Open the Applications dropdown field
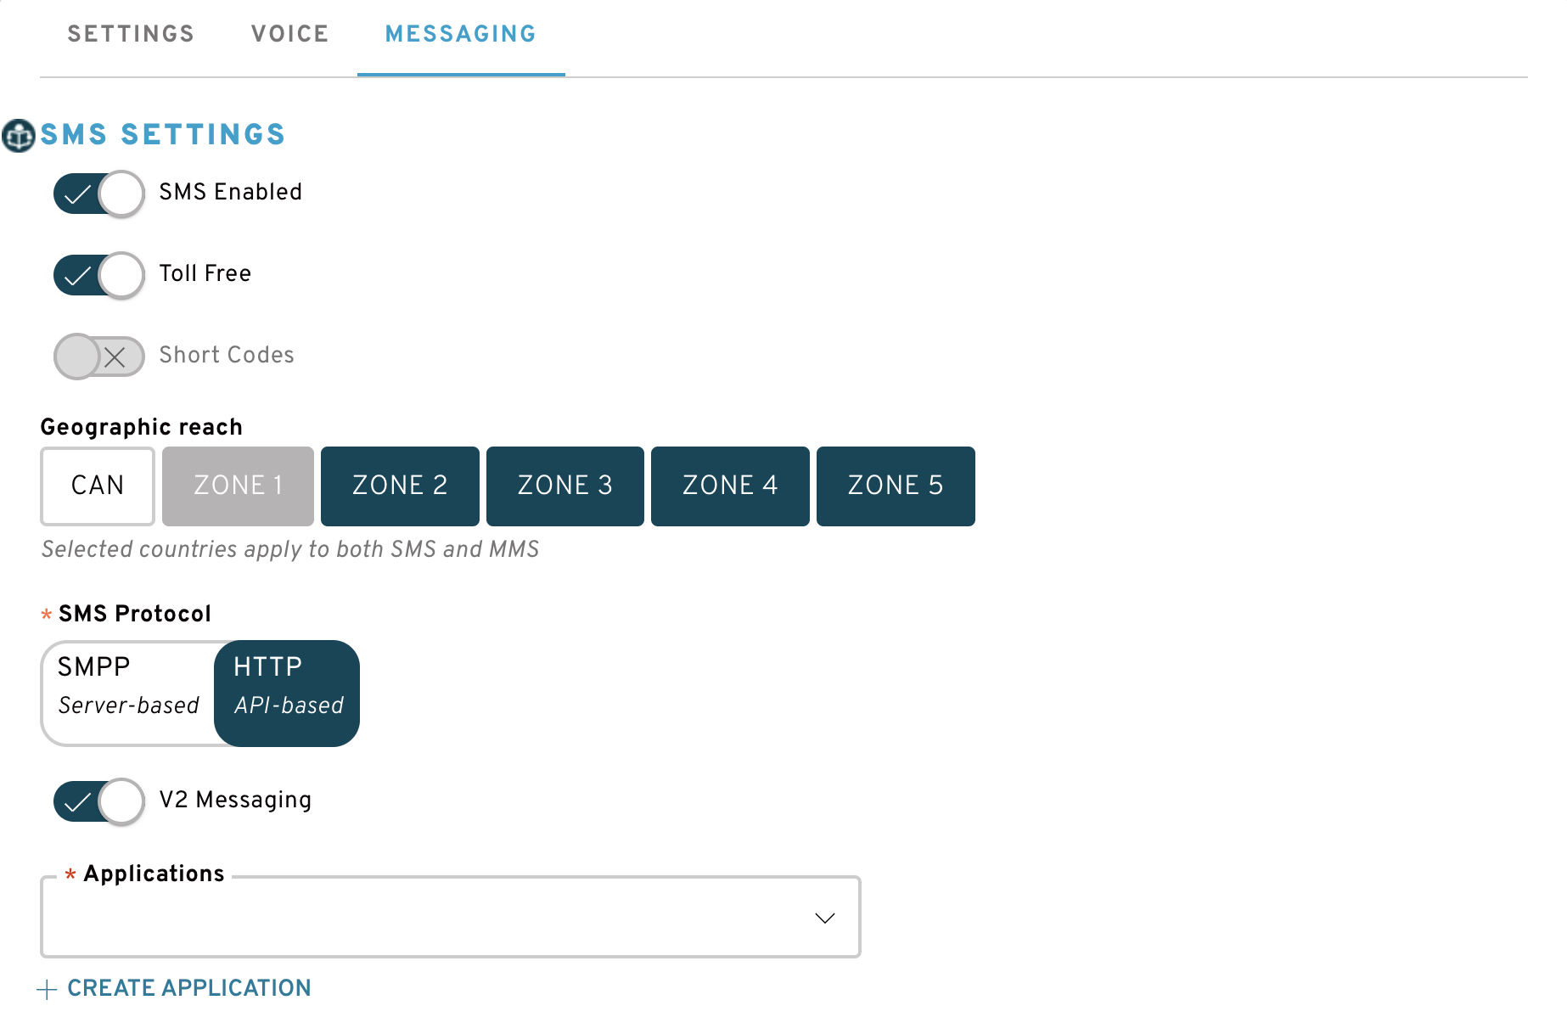This screenshot has height=1017, width=1567. tap(451, 917)
